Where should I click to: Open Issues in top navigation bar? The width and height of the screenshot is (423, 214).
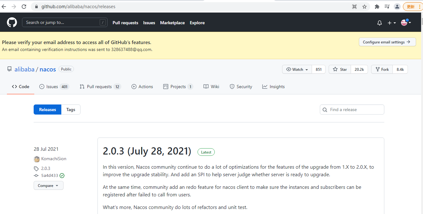[x=149, y=23]
